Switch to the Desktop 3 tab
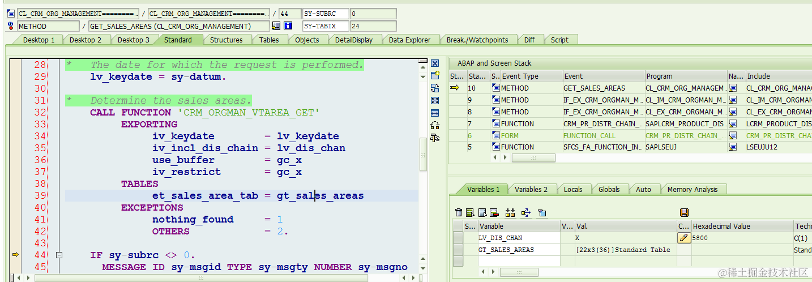Image resolution: width=812 pixels, height=282 pixels. [134, 40]
